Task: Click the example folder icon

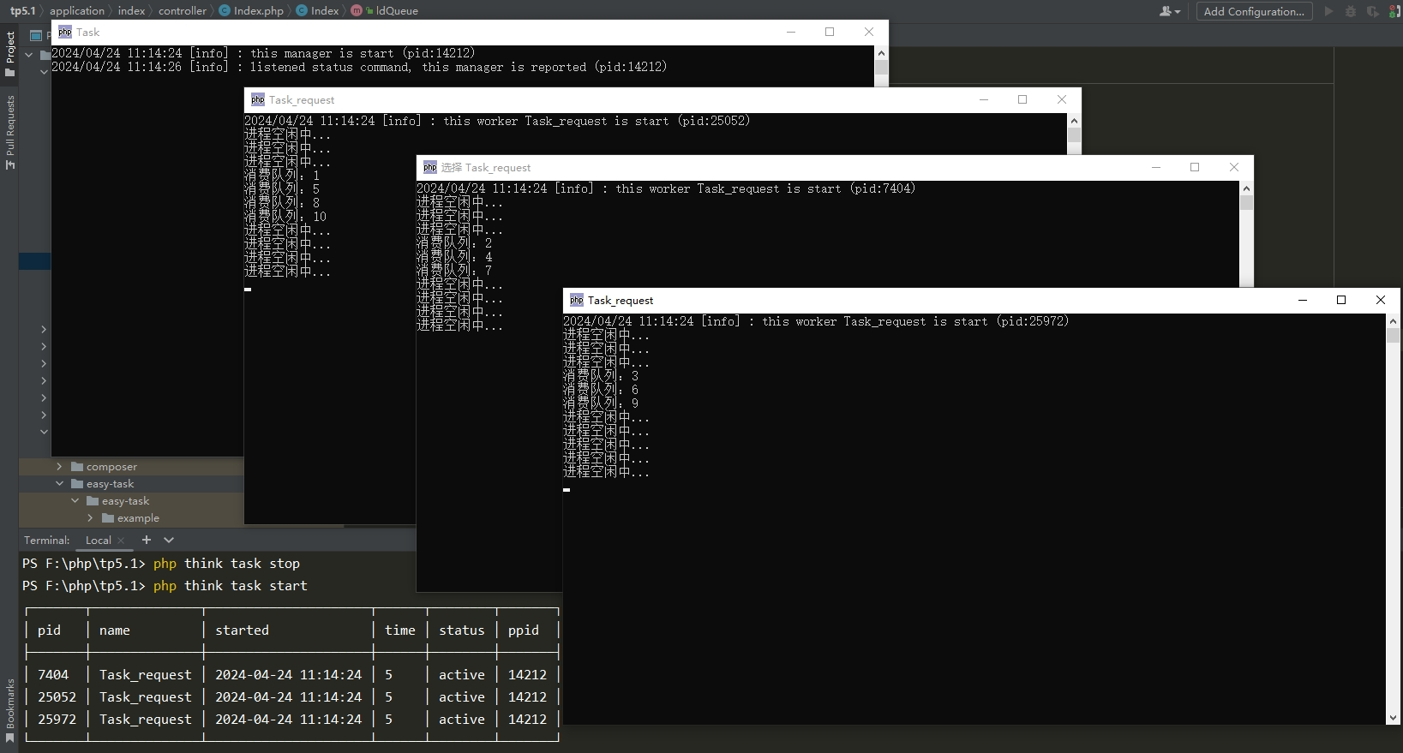Action: tap(108, 517)
